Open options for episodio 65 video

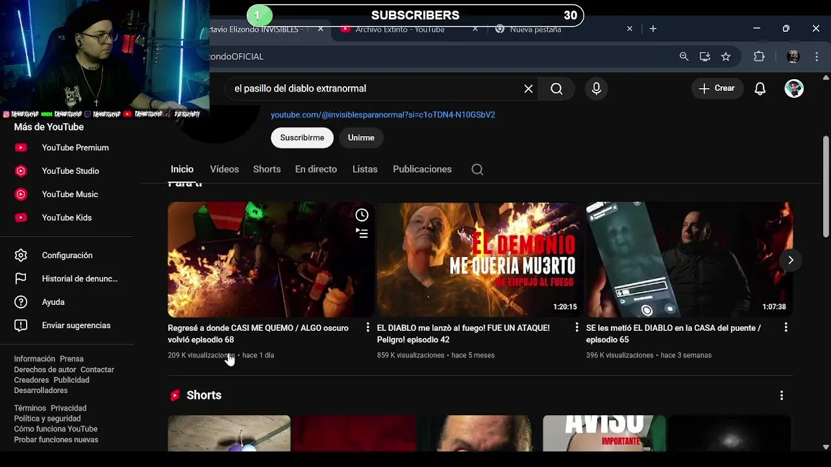point(786,328)
